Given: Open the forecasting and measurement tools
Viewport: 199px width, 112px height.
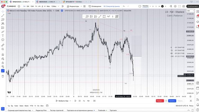Looking at the screenshot, I should (3, 28).
